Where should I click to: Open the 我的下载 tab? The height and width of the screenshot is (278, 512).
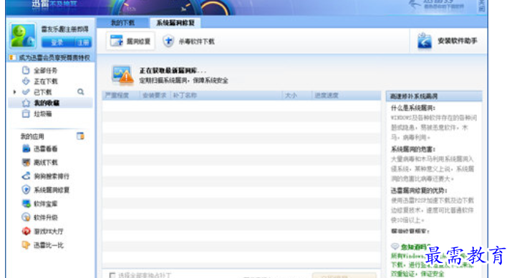tap(122, 23)
